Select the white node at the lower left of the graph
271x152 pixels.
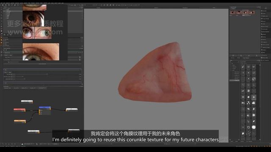click(x=33, y=131)
